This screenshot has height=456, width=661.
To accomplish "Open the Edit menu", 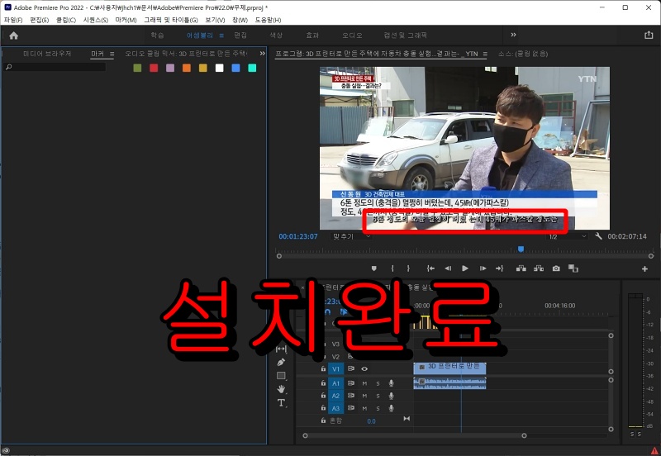I will click(x=39, y=20).
